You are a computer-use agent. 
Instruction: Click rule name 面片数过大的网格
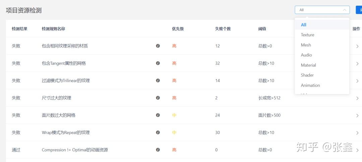pyautogui.click(x=59, y=115)
